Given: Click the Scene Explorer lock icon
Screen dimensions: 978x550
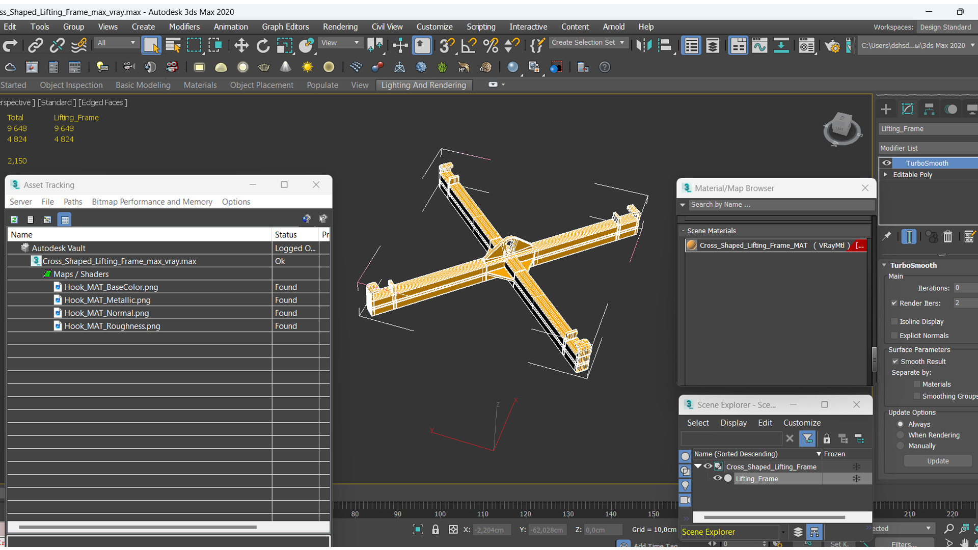Looking at the screenshot, I should click(826, 438).
